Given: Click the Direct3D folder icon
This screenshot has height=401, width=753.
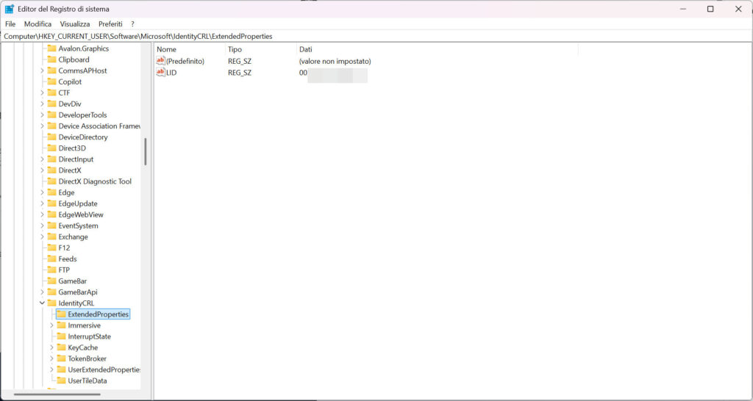Looking at the screenshot, I should [x=52, y=148].
